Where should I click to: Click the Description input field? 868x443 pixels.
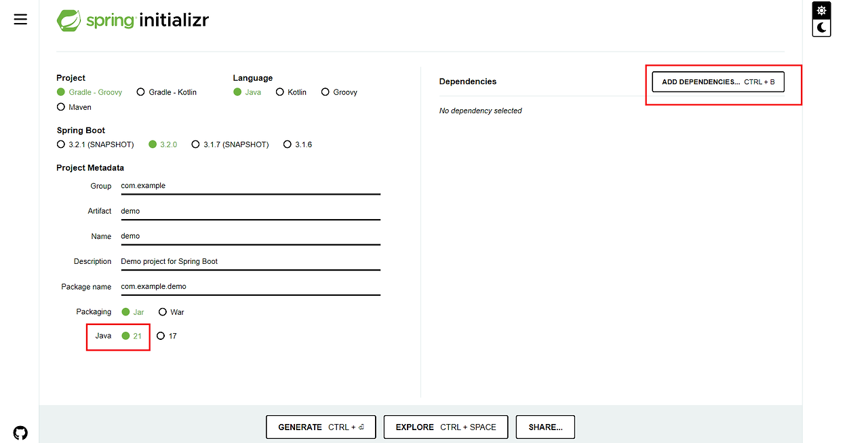[250, 261]
